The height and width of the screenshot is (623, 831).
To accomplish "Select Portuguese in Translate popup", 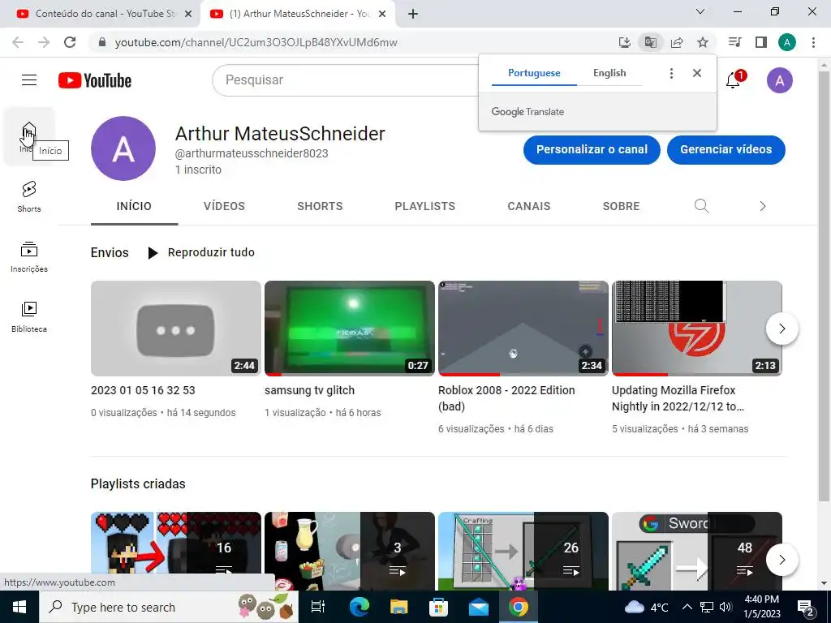I will click(x=534, y=73).
